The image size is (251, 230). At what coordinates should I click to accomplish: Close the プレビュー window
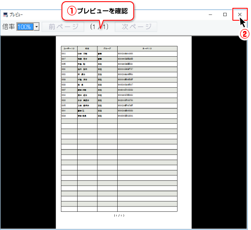pyautogui.click(x=240, y=14)
